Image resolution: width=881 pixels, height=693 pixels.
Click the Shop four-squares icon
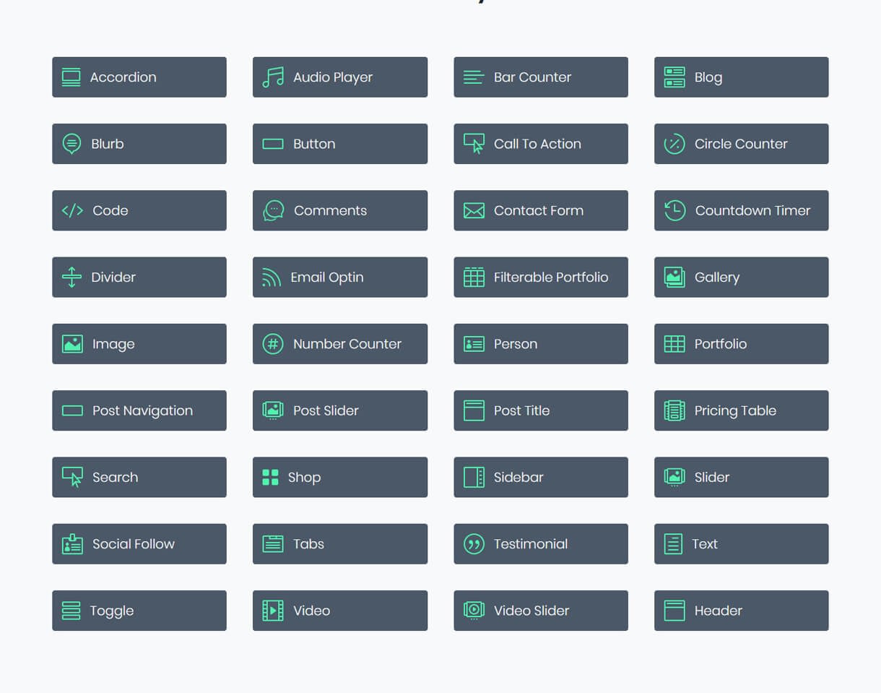270,477
